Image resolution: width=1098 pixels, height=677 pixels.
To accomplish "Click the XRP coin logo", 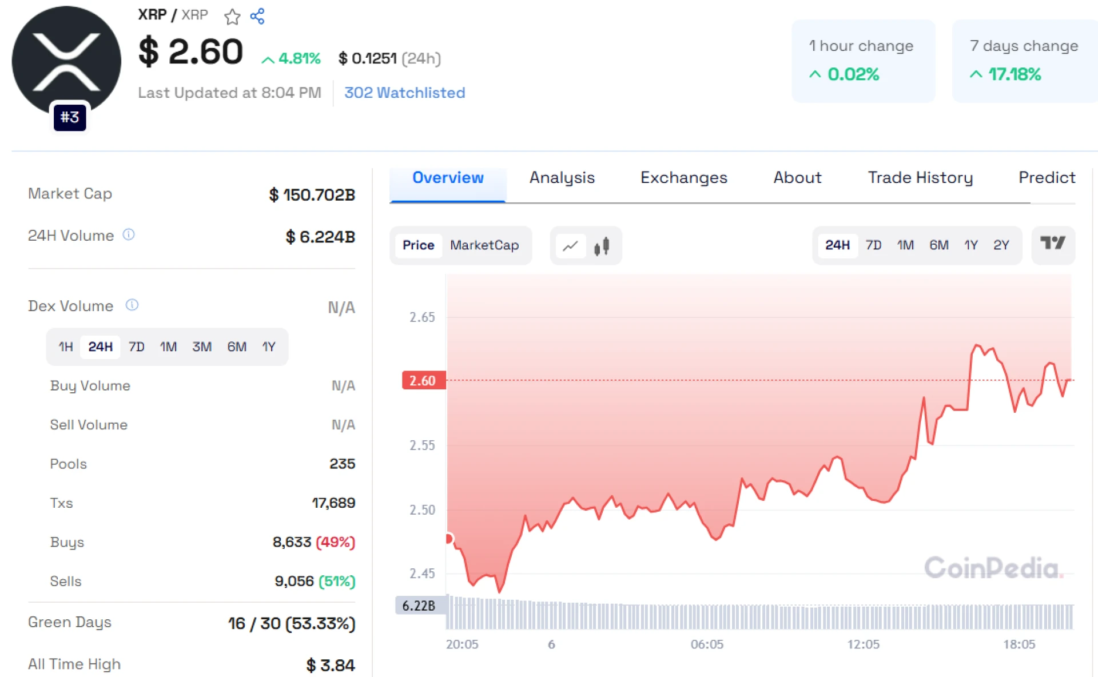I will pos(66,61).
